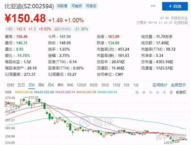
Task: Toggle the MA60:180.41 line label
Action: [x=107, y=92]
